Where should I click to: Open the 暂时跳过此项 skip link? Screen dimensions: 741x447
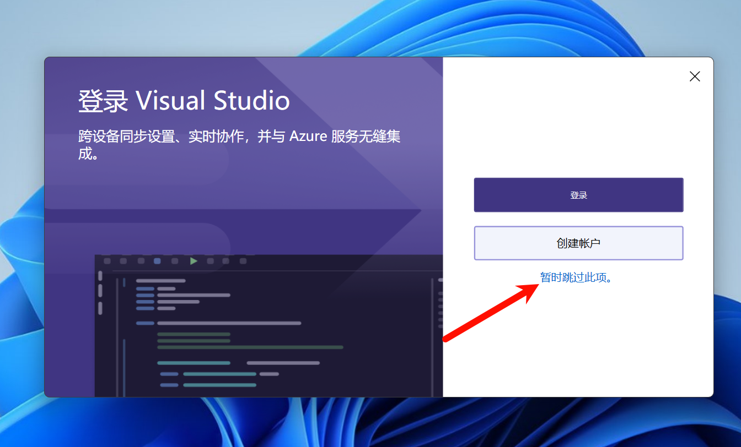pyautogui.click(x=577, y=277)
